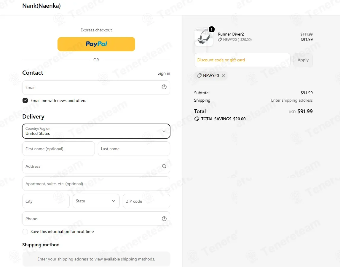Viewport: 340px width, 267px height.
Task: Open the Country/Region dropdown
Action: (96, 131)
